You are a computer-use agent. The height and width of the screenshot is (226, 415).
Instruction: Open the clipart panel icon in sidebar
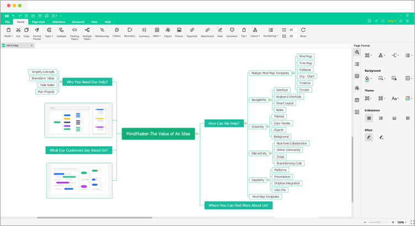[357, 88]
